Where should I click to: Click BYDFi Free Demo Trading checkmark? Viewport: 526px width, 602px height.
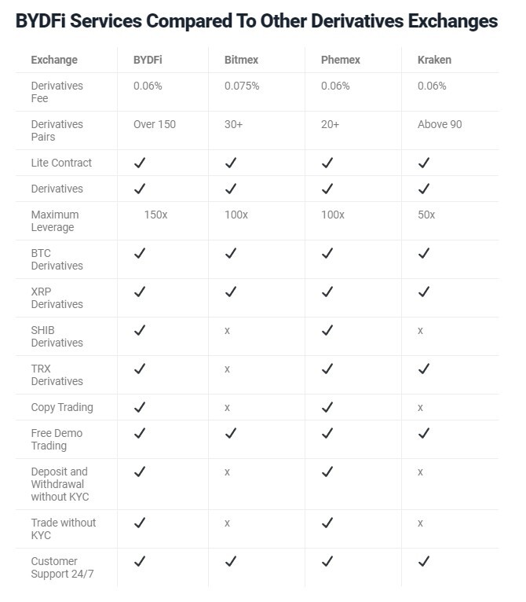pyautogui.click(x=140, y=433)
